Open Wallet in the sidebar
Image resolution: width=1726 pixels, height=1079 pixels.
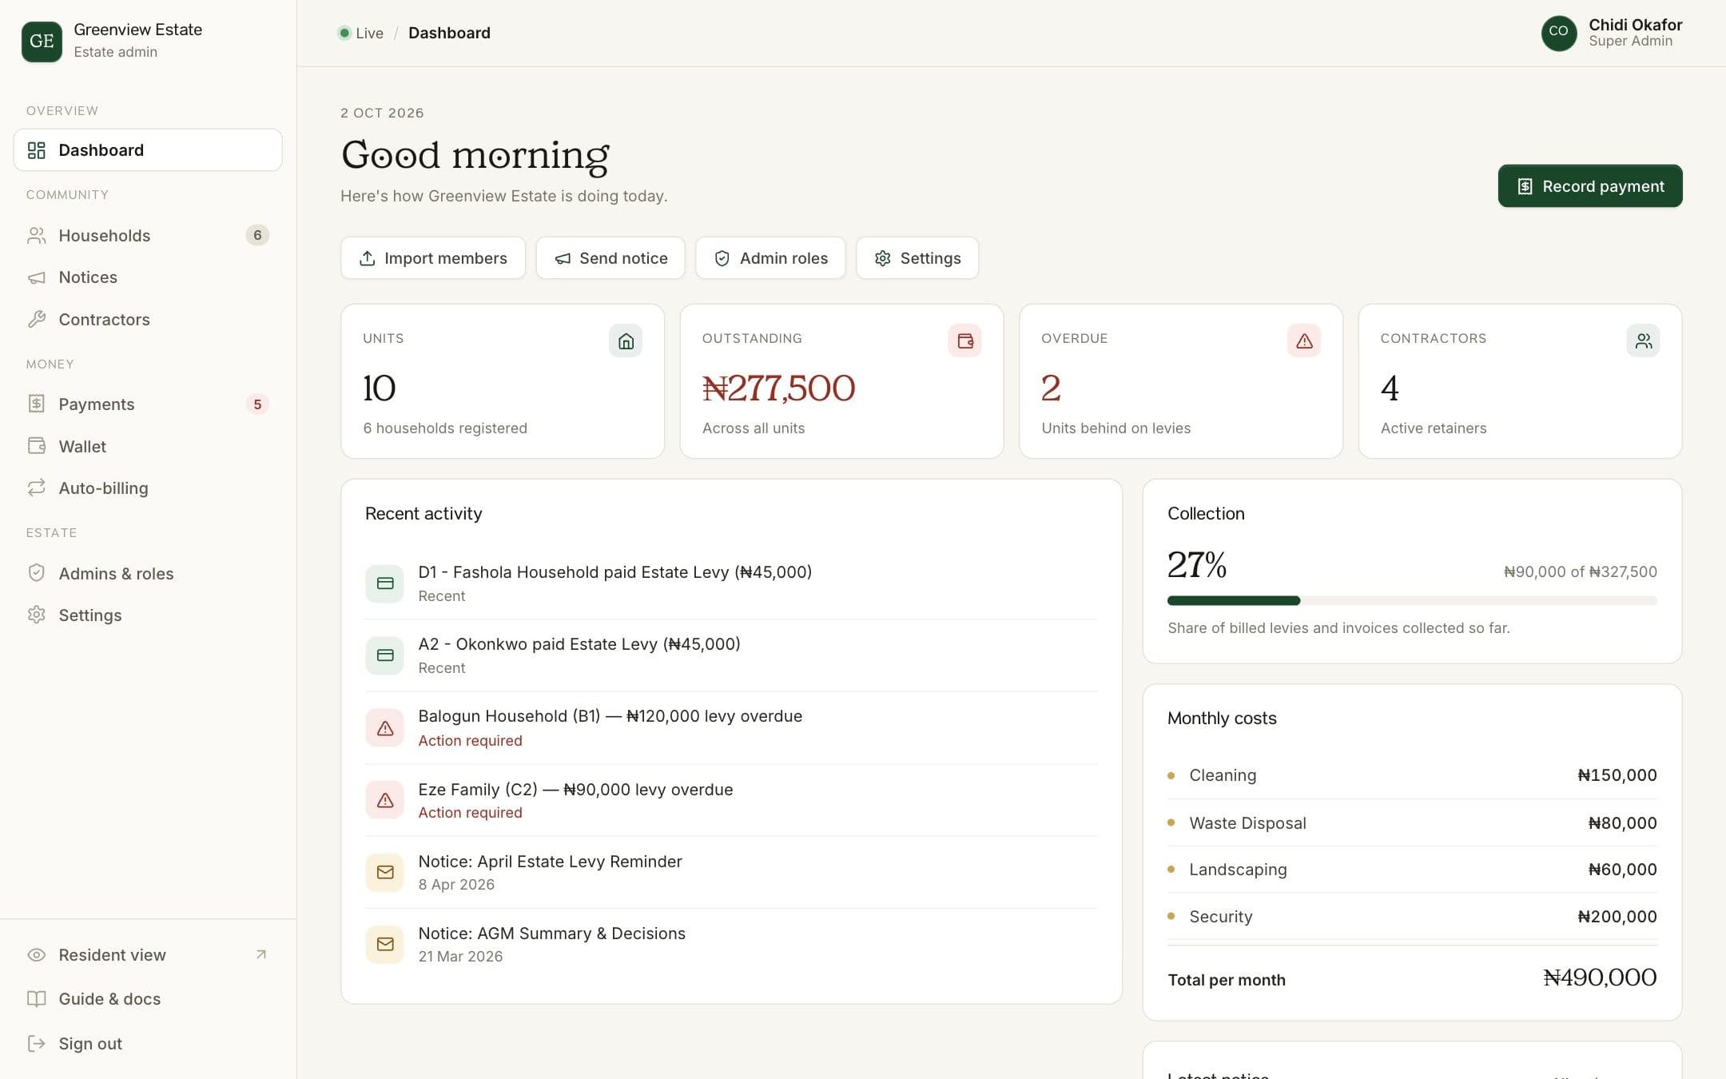148,446
